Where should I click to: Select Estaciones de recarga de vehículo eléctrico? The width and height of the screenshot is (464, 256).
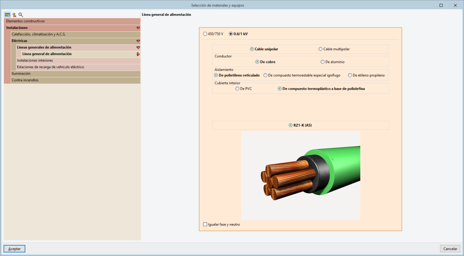coord(50,67)
